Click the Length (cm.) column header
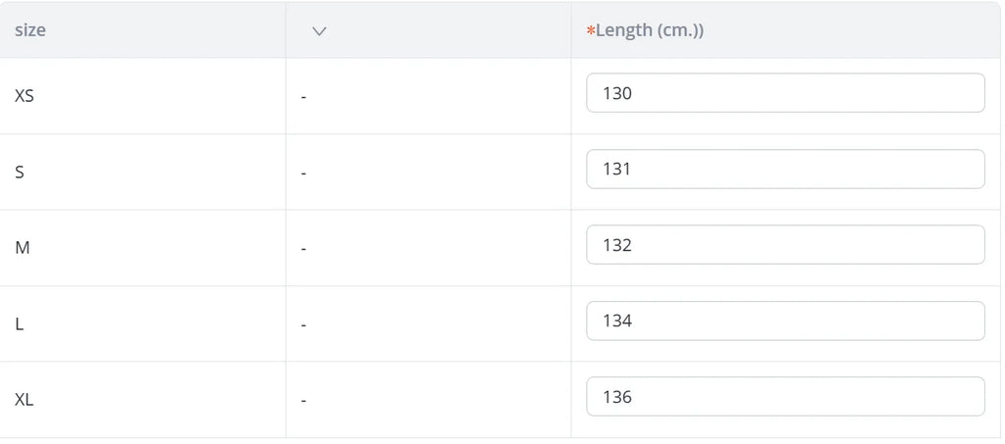 (x=650, y=30)
